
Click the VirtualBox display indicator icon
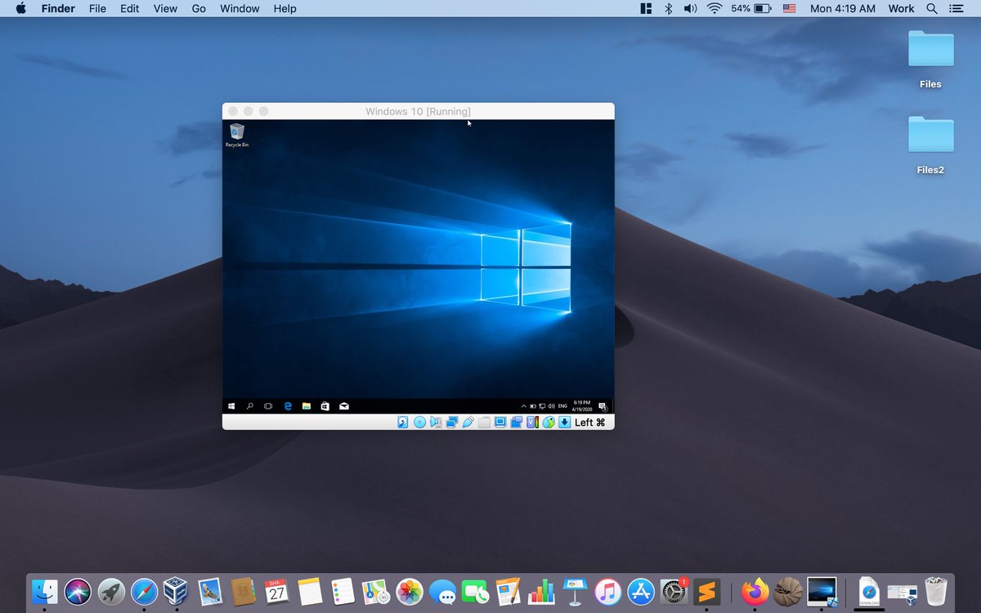click(500, 423)
